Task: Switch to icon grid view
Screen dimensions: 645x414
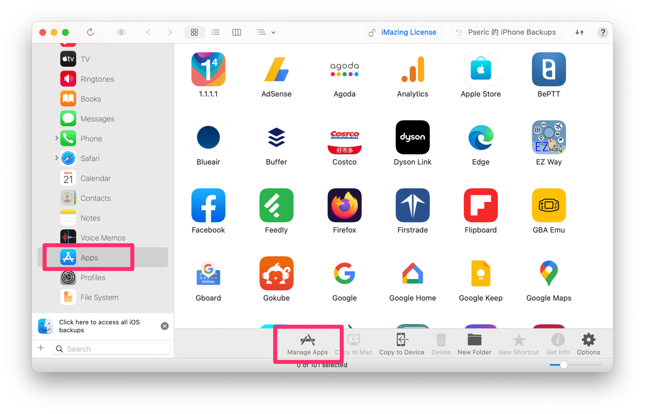Action: [194, 32]
